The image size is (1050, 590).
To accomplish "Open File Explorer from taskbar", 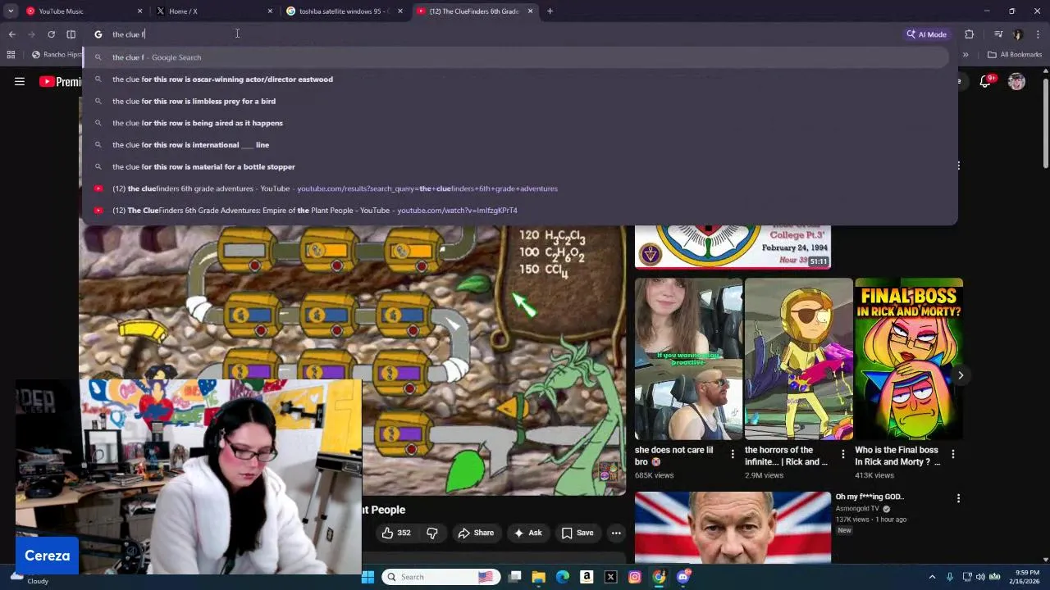I will tap(539, 577).
